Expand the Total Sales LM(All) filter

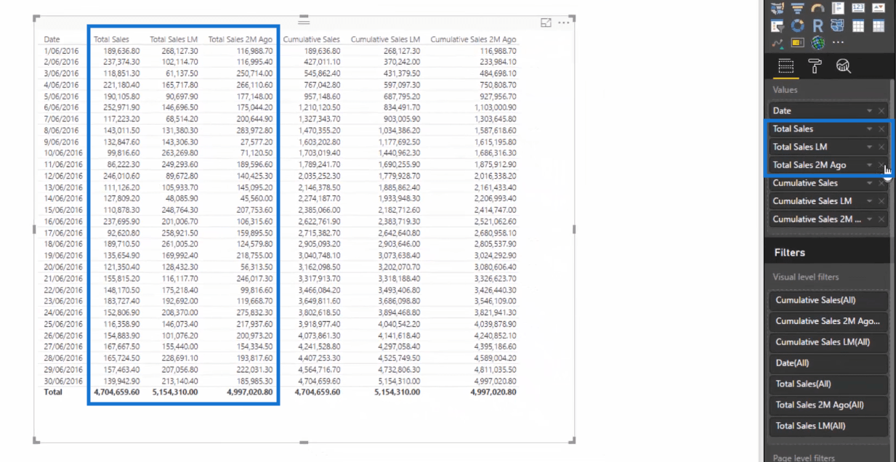(828, 426)
